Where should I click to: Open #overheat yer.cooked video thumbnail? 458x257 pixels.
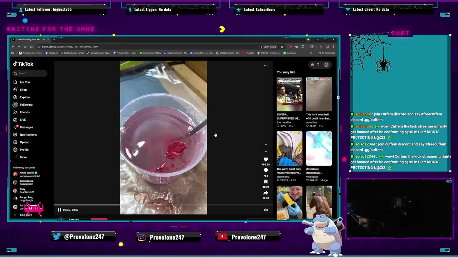[319, 148]
